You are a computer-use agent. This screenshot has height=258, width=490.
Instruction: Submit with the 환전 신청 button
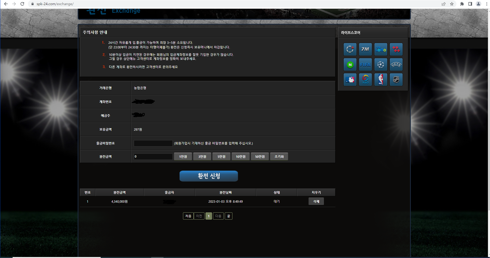pos(209,176)
